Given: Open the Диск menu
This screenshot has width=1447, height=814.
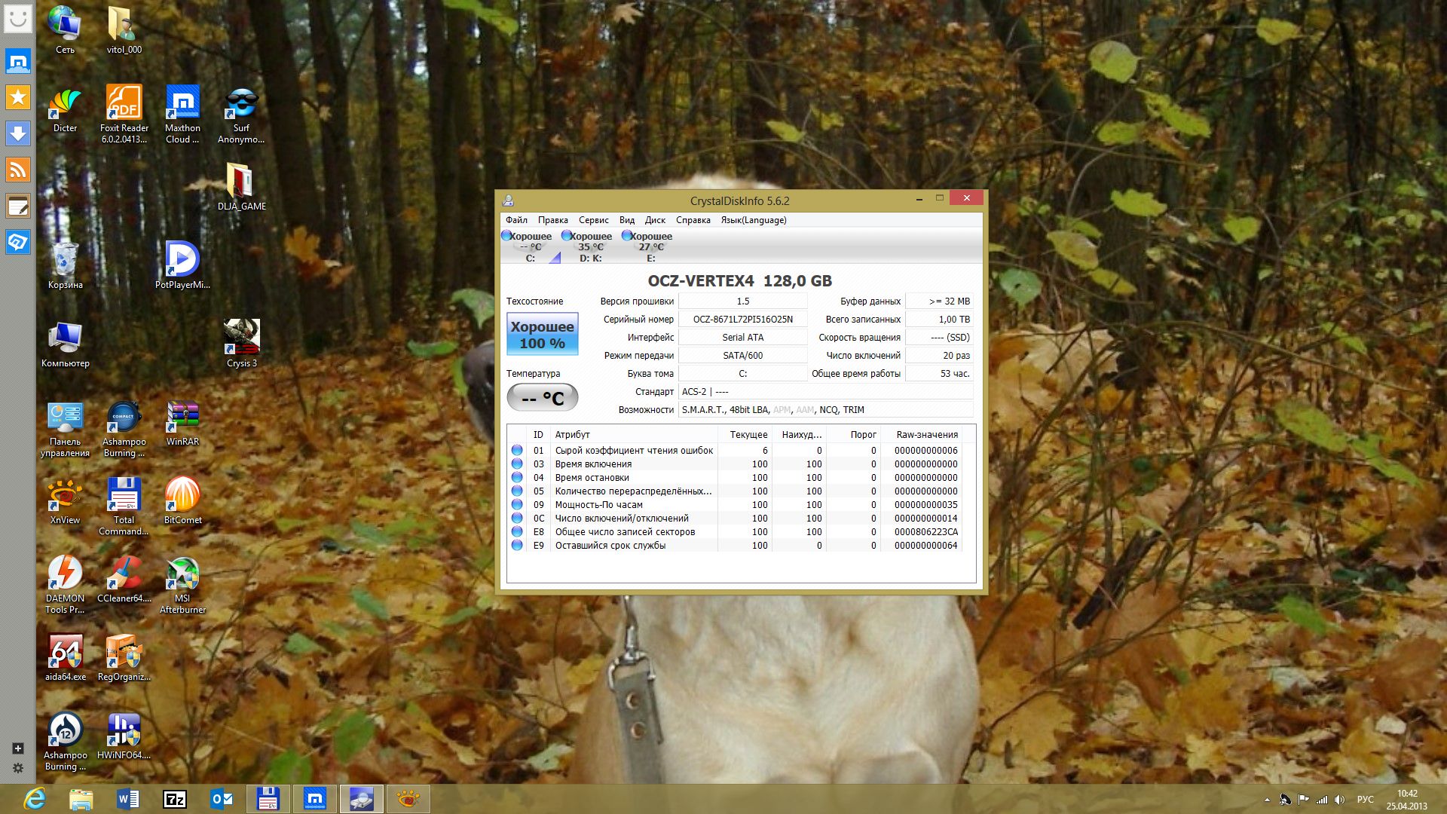Looking at the screenshot, I should point(654,220).
